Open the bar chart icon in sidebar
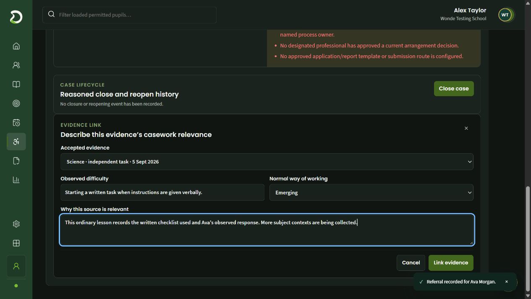This screenshot has width=531, height=299. pos(16,180)
